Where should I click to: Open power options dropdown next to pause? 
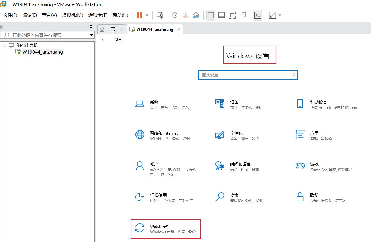click(x=147, y=15)
